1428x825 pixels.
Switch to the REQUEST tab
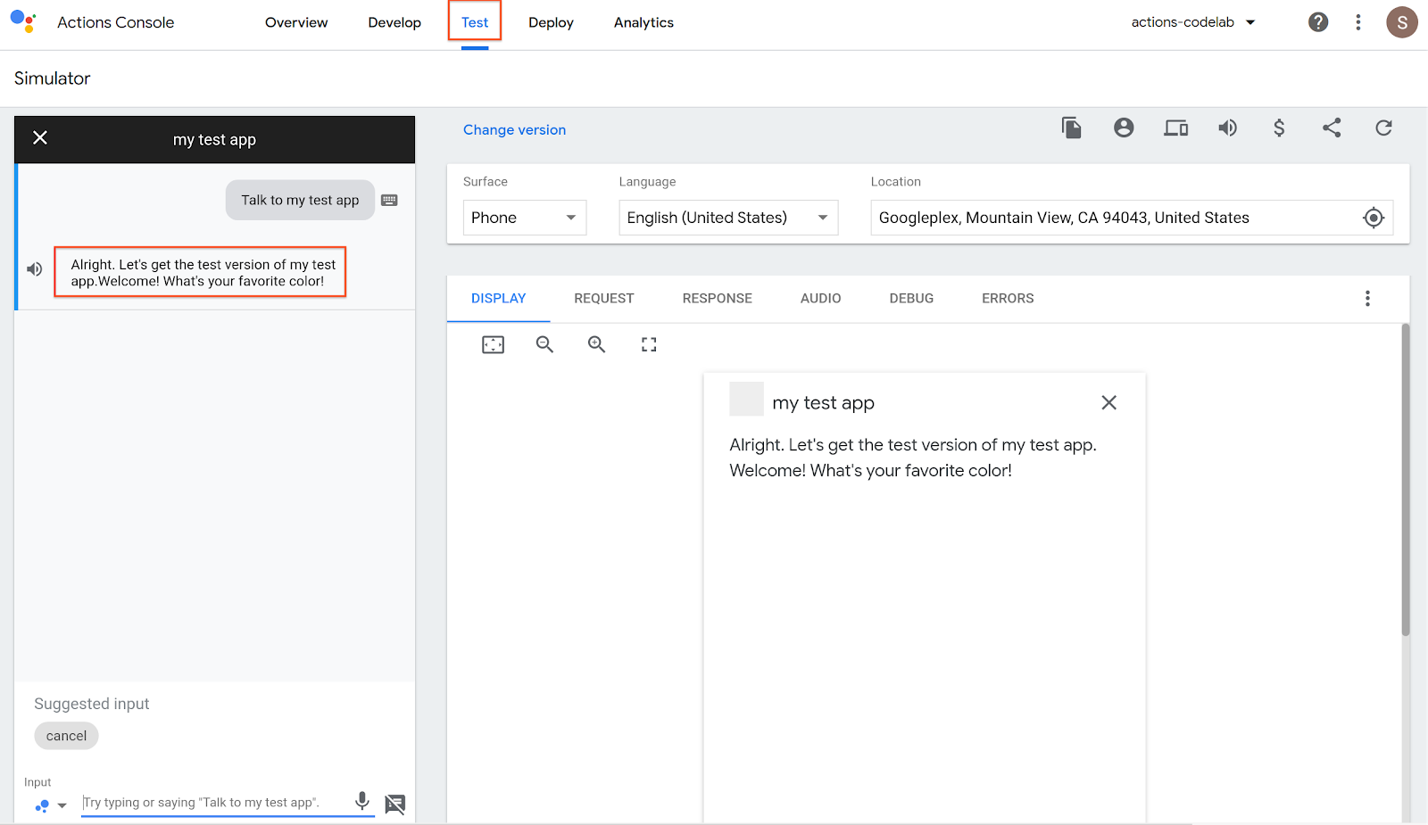[603, 299]
